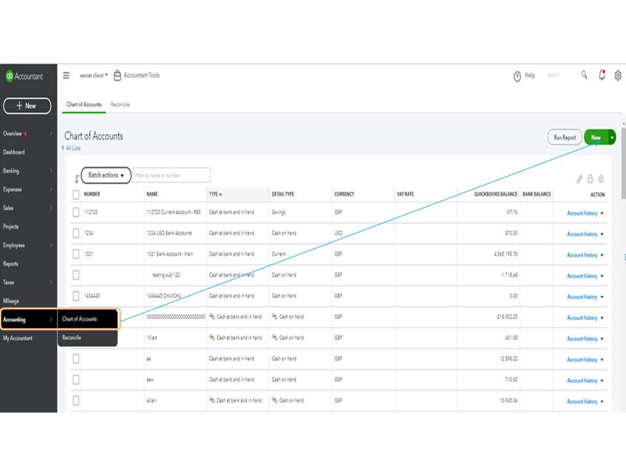Sort by the NAME column header
This screenshot has height=470, width=626.
tap(152, 195)
